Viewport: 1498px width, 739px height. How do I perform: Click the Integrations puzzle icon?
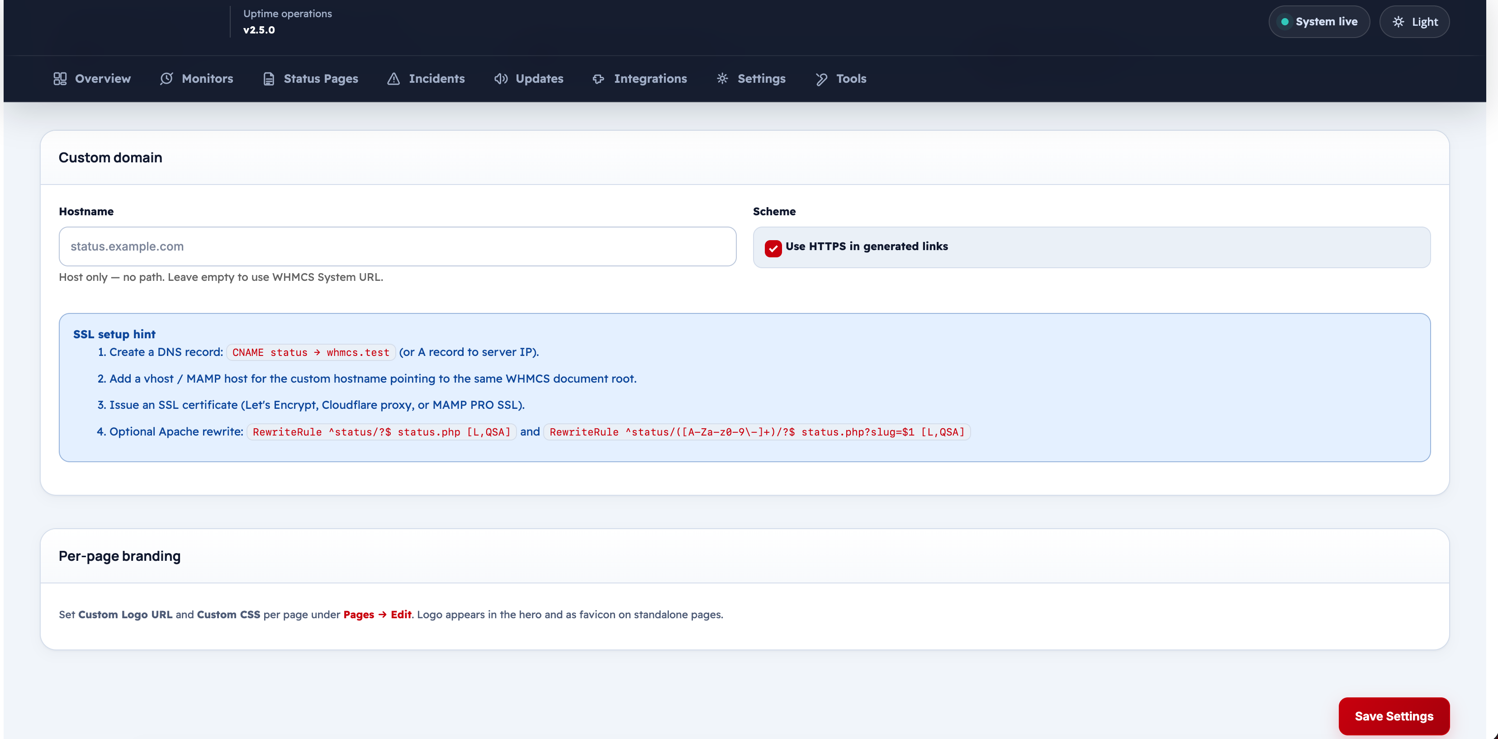598,79
